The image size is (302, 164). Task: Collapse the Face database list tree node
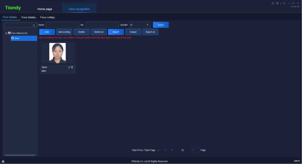pos(6,33)
